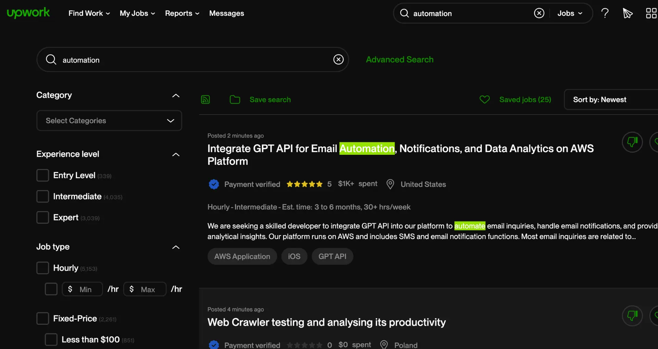Open the direct contracts cursor icon

pos(627,13)
